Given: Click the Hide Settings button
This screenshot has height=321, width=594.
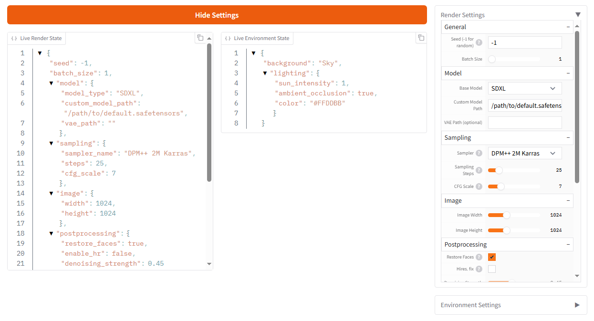Looking at the screenshot, I should tap(217, 15).
